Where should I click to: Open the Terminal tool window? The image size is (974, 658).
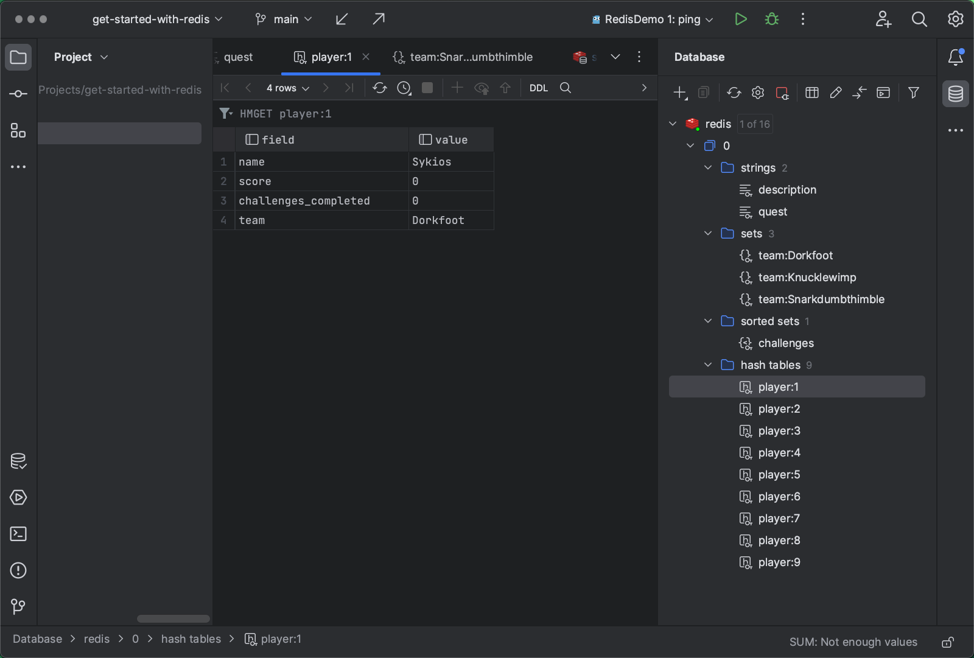(18, 534)
